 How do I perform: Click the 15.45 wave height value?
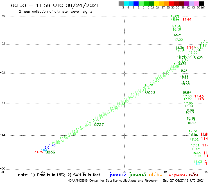(x=196, y=153)
